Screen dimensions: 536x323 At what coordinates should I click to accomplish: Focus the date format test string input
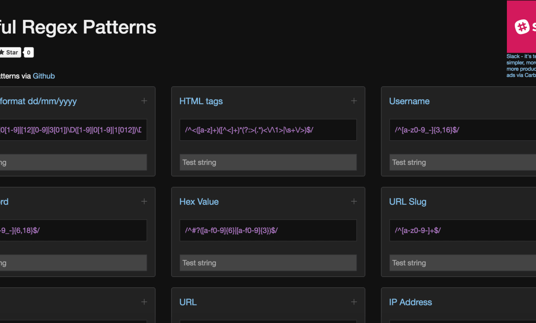pos(73,162)
